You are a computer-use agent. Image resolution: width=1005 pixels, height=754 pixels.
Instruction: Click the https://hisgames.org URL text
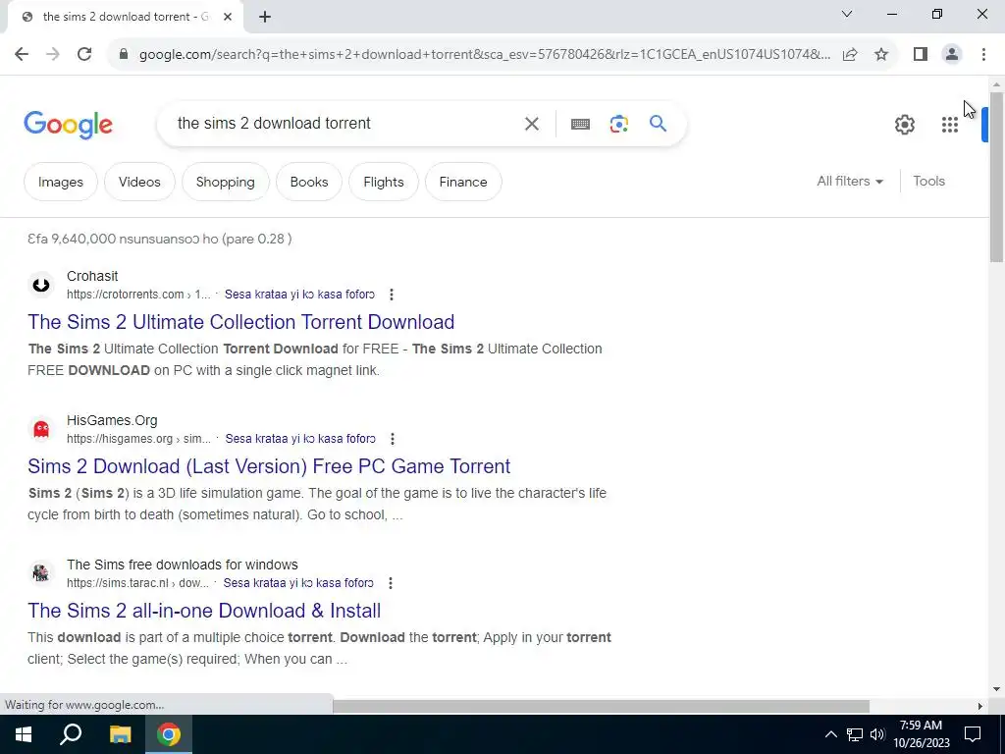(138, 439)
